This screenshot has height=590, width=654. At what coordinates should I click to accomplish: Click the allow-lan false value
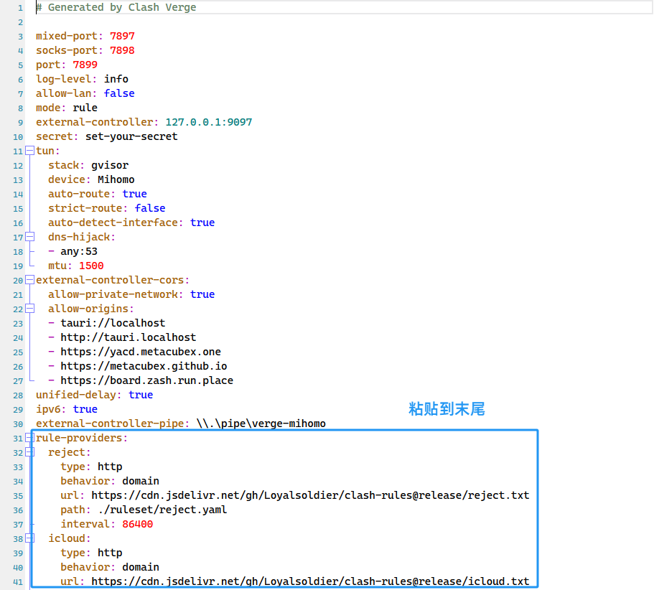pyautogui.click(x=119, y=93)
